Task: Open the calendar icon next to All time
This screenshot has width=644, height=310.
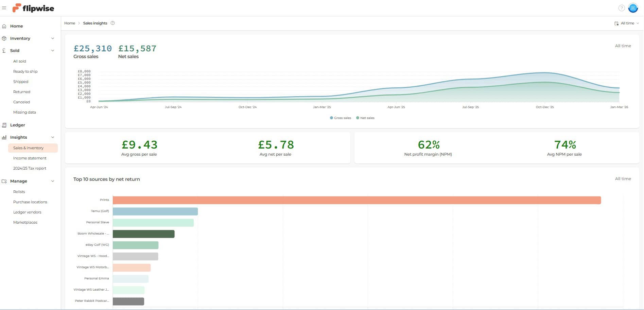Action: 616,23
